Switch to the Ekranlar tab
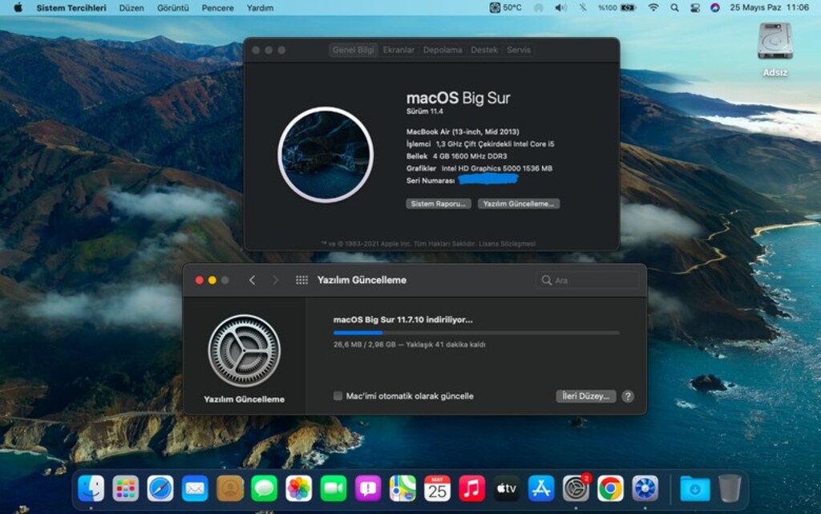The image size is (821, 514). 398,50
